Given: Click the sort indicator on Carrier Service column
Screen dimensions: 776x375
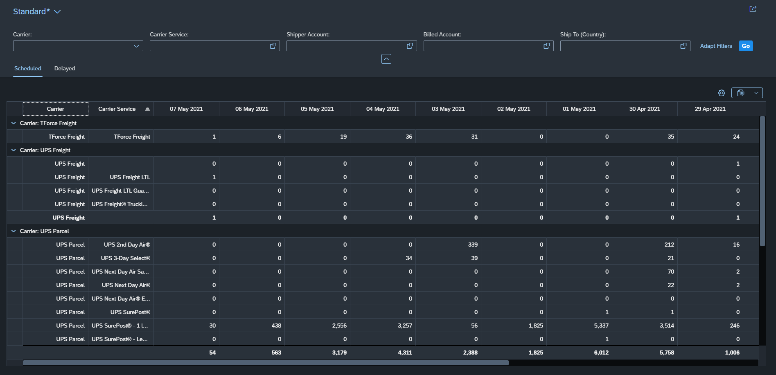Looking at the screenshot, I should tap(147, 109).
